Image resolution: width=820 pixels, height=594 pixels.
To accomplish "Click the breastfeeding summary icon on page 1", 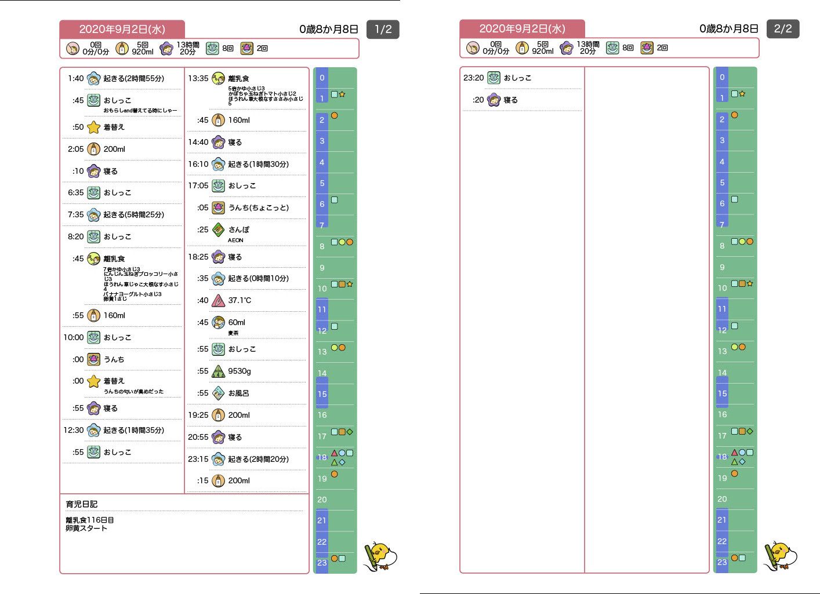I will click(x=72, y=48).
